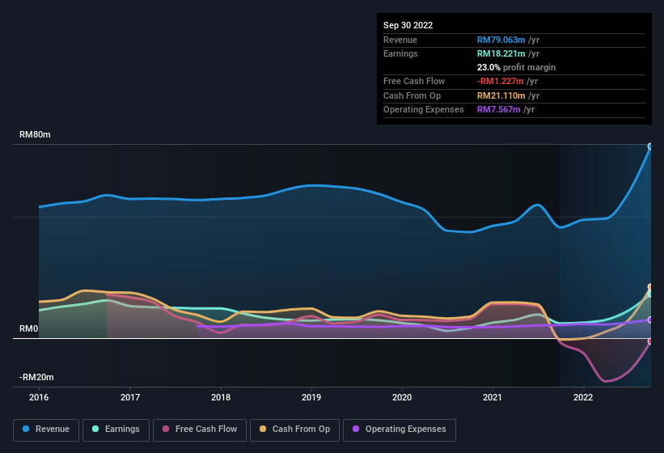
Task: Click the 2019 x-axis label
Action: coord(311,397)
